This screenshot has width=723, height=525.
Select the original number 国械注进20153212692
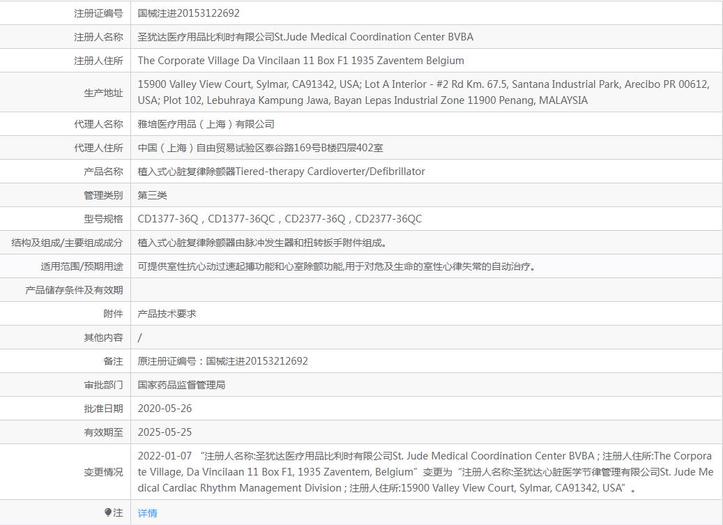pos(257,361)
